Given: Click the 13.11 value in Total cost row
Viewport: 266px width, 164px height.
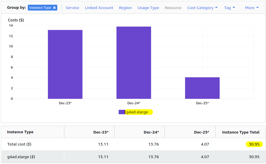Looking at the screenshot, I should [103, 144].
